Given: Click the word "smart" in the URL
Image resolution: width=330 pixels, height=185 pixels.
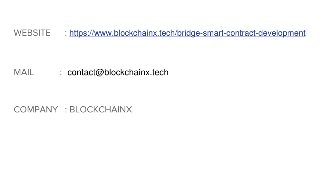Looking at the screenshot, I should pos(213,33).
